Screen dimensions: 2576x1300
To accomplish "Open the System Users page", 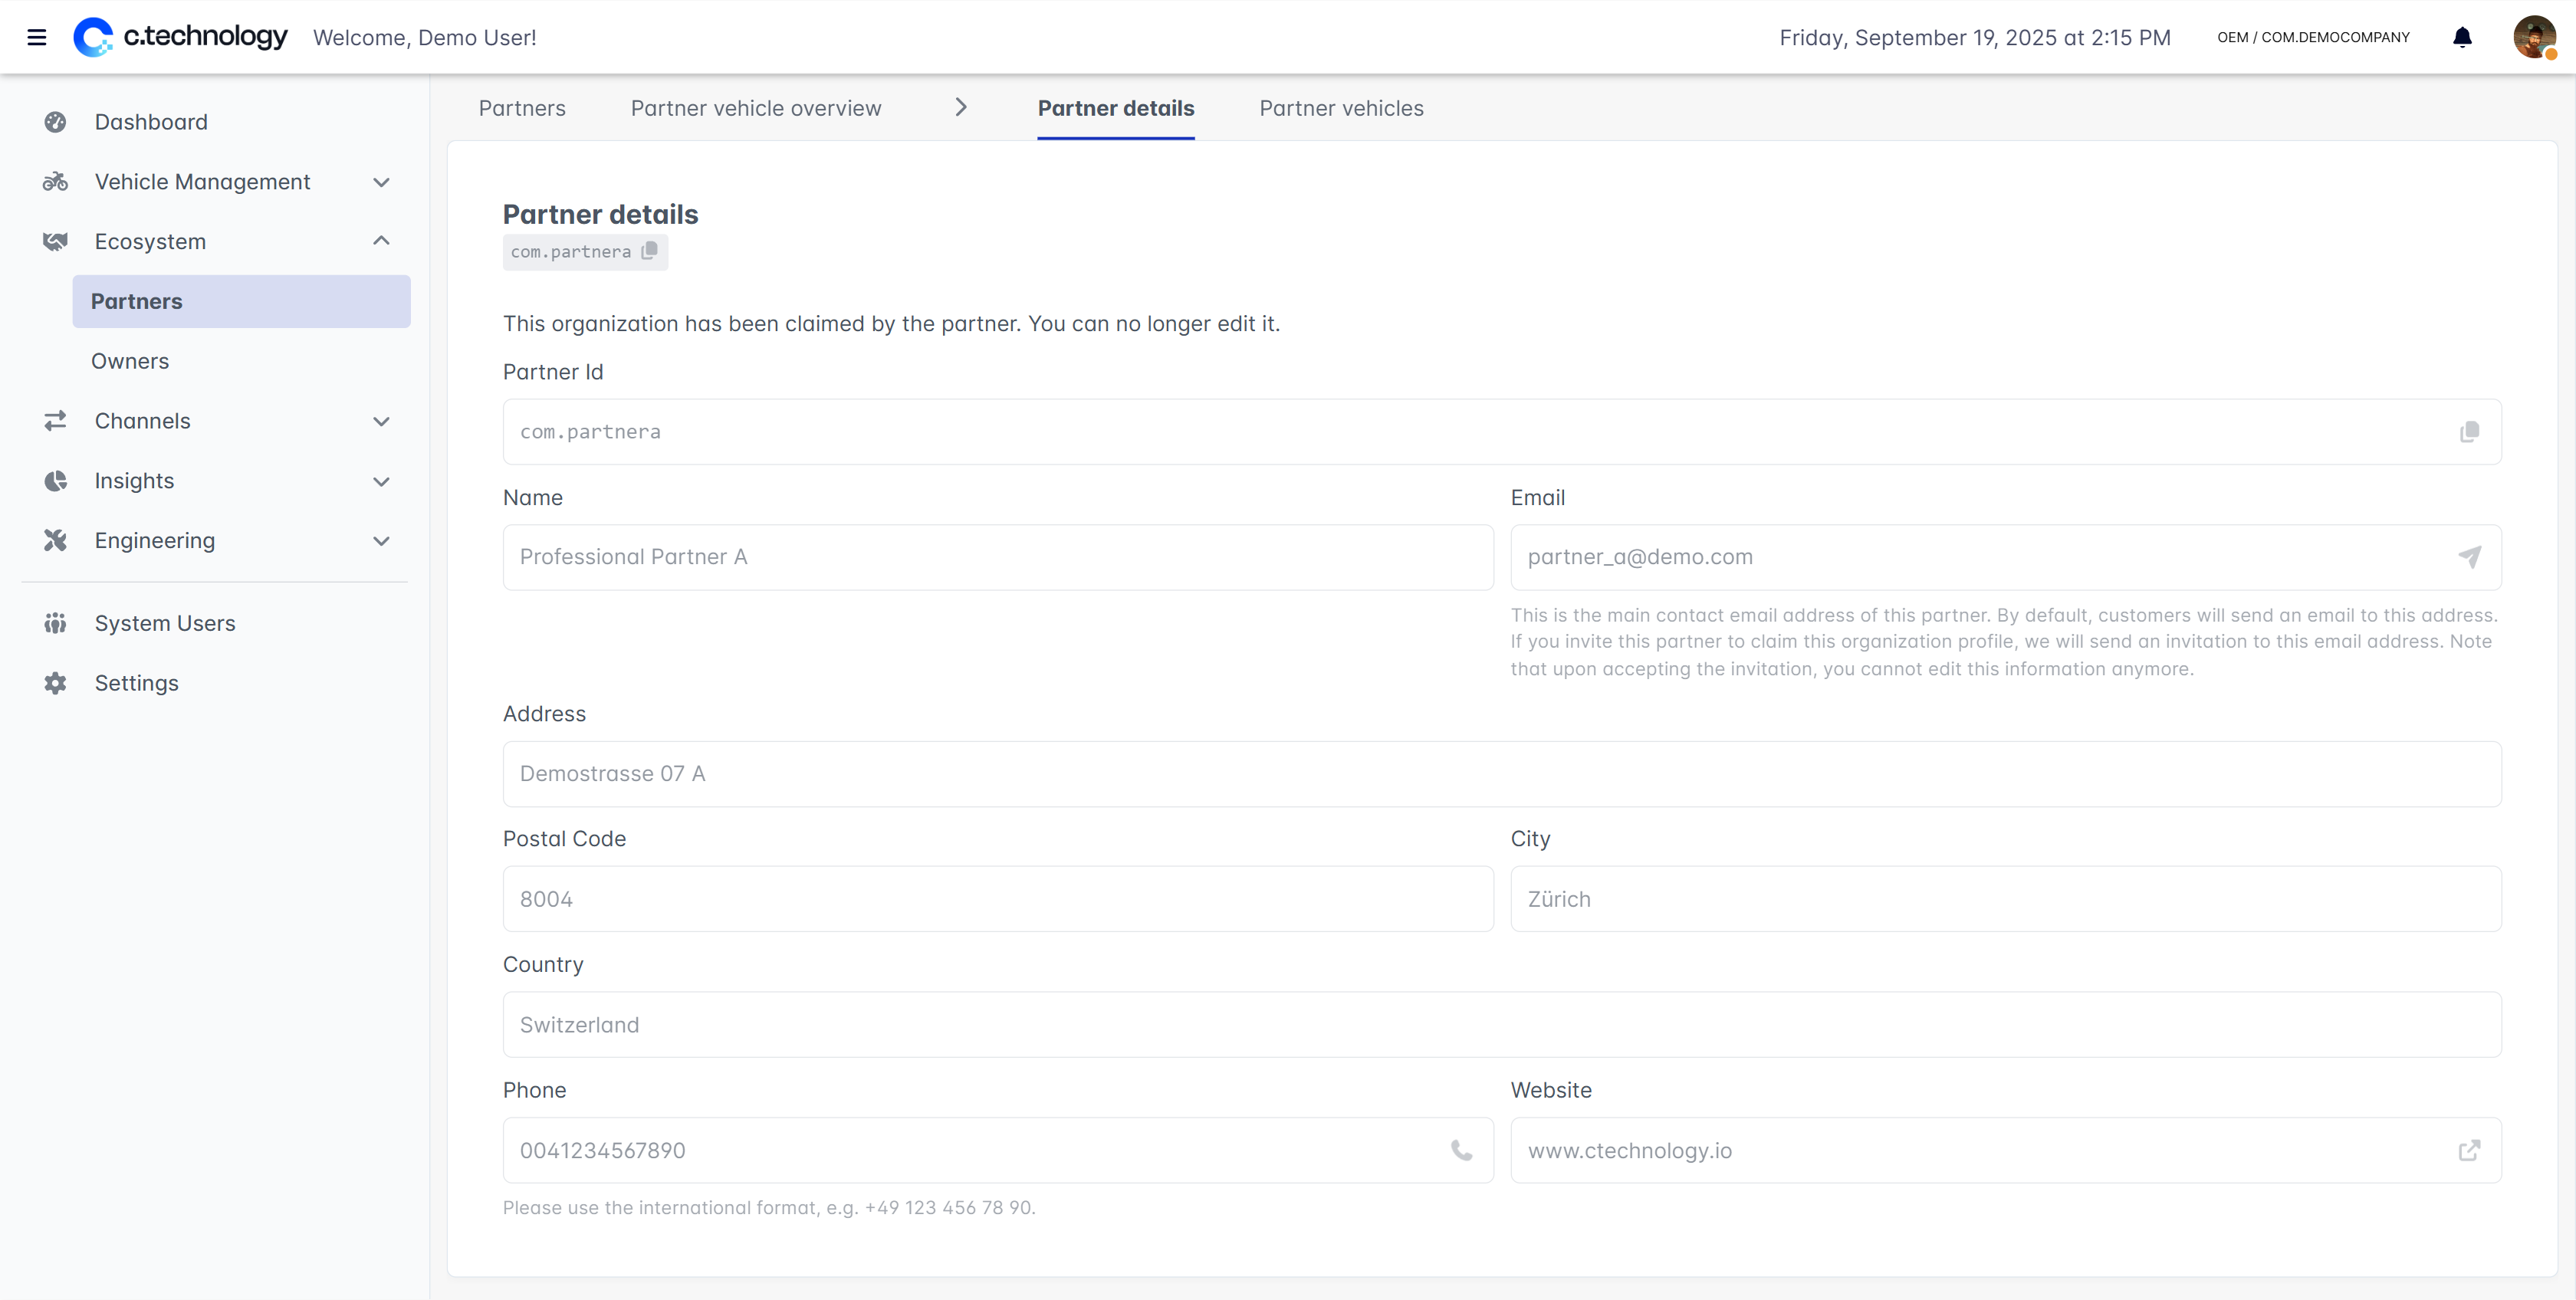I will [x=165, y=623].
